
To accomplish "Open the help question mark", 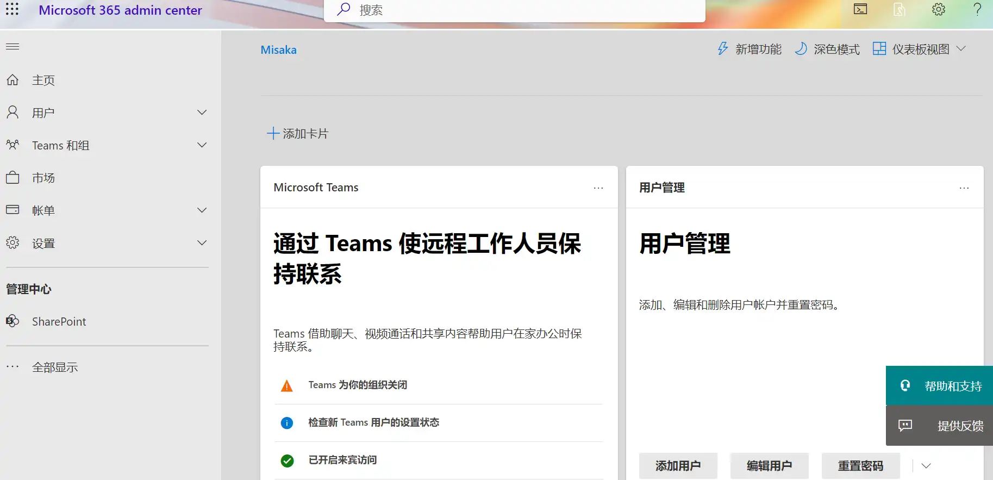I will [x=977, y=9].
